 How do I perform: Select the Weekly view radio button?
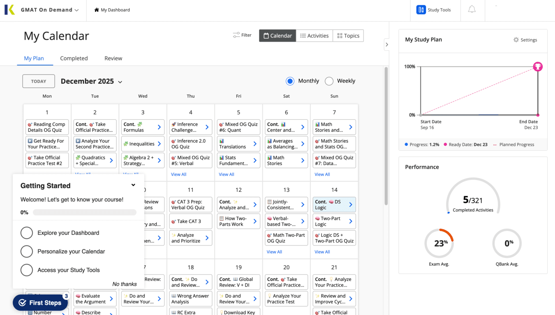(x=329, y=81)
